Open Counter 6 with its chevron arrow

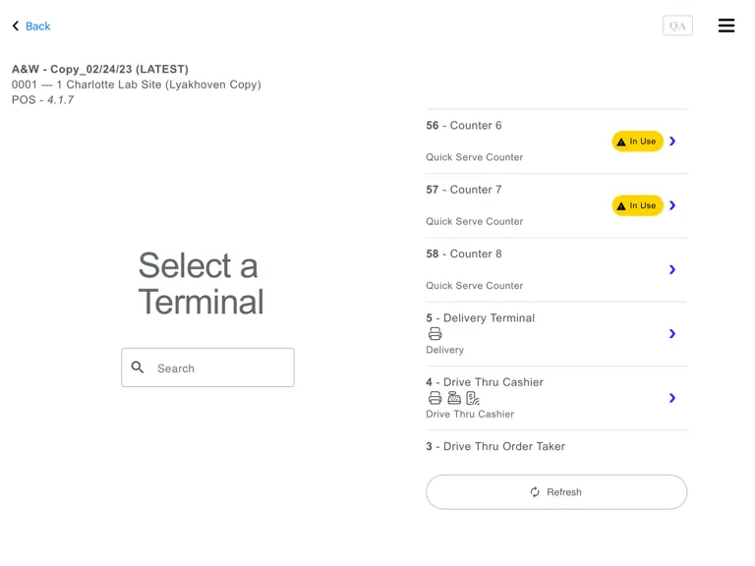pyautogui.click(x=672, y=141)
